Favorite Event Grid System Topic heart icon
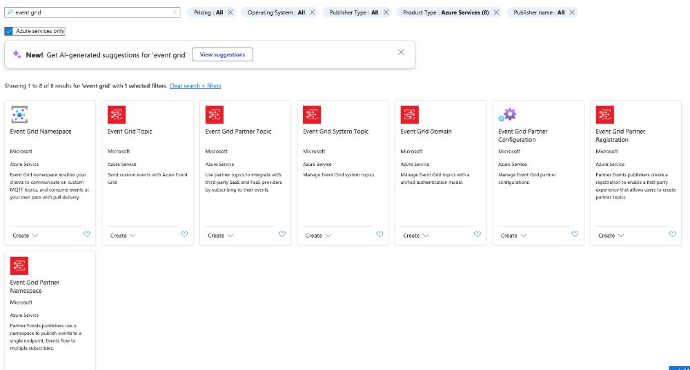This screenshot has height=370, width=690. [379, 234]
